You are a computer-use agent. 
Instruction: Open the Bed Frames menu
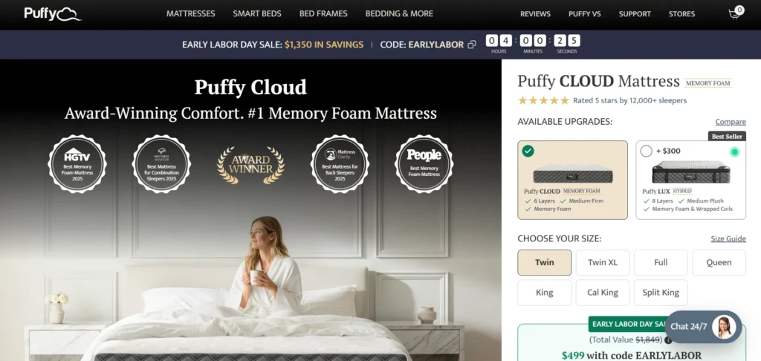pos(323,13)
